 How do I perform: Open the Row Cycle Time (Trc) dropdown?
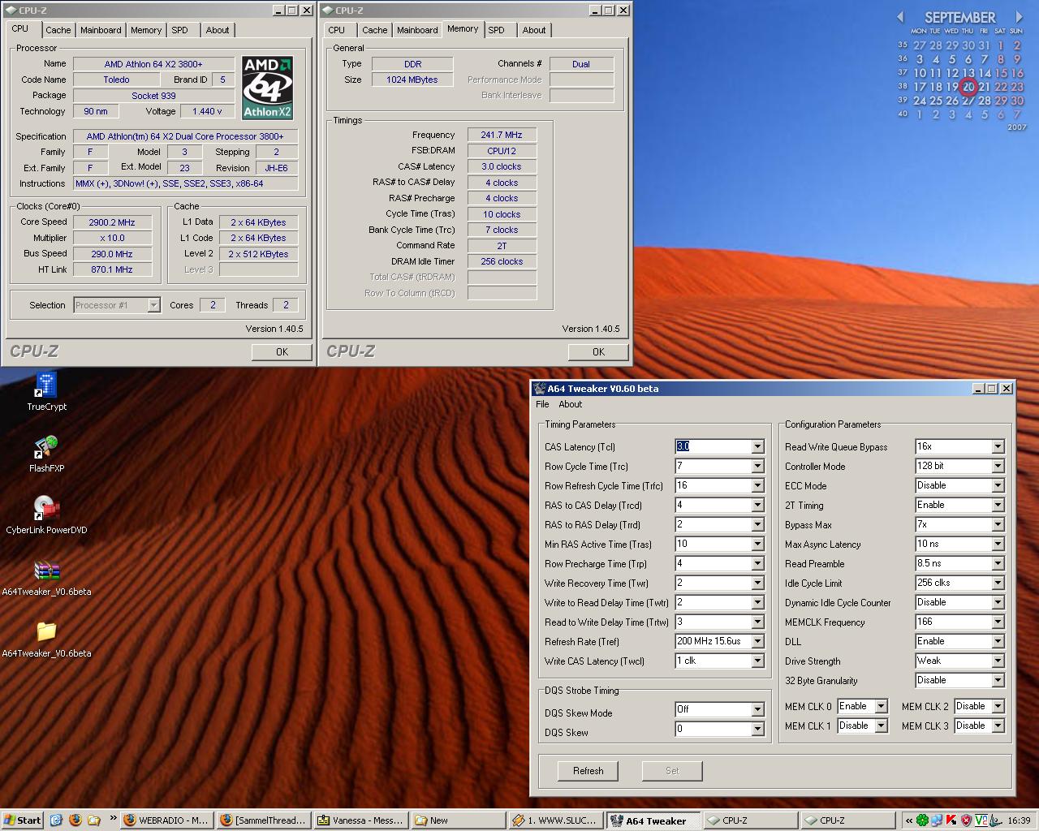coord(757,466)
